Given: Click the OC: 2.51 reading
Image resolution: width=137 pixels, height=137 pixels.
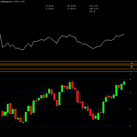Looking at the screenshot, I should (x=94, y=6).
